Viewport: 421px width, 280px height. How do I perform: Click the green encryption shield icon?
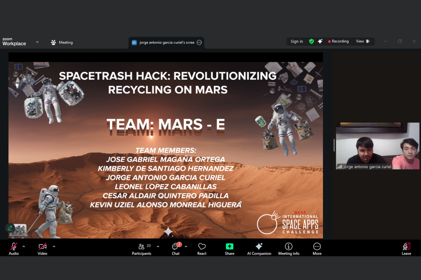[x=311, y=42]
